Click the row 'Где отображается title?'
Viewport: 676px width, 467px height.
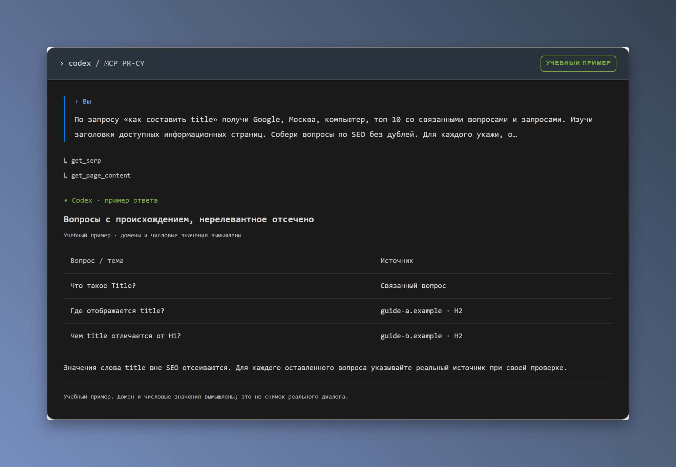point(338,311)
